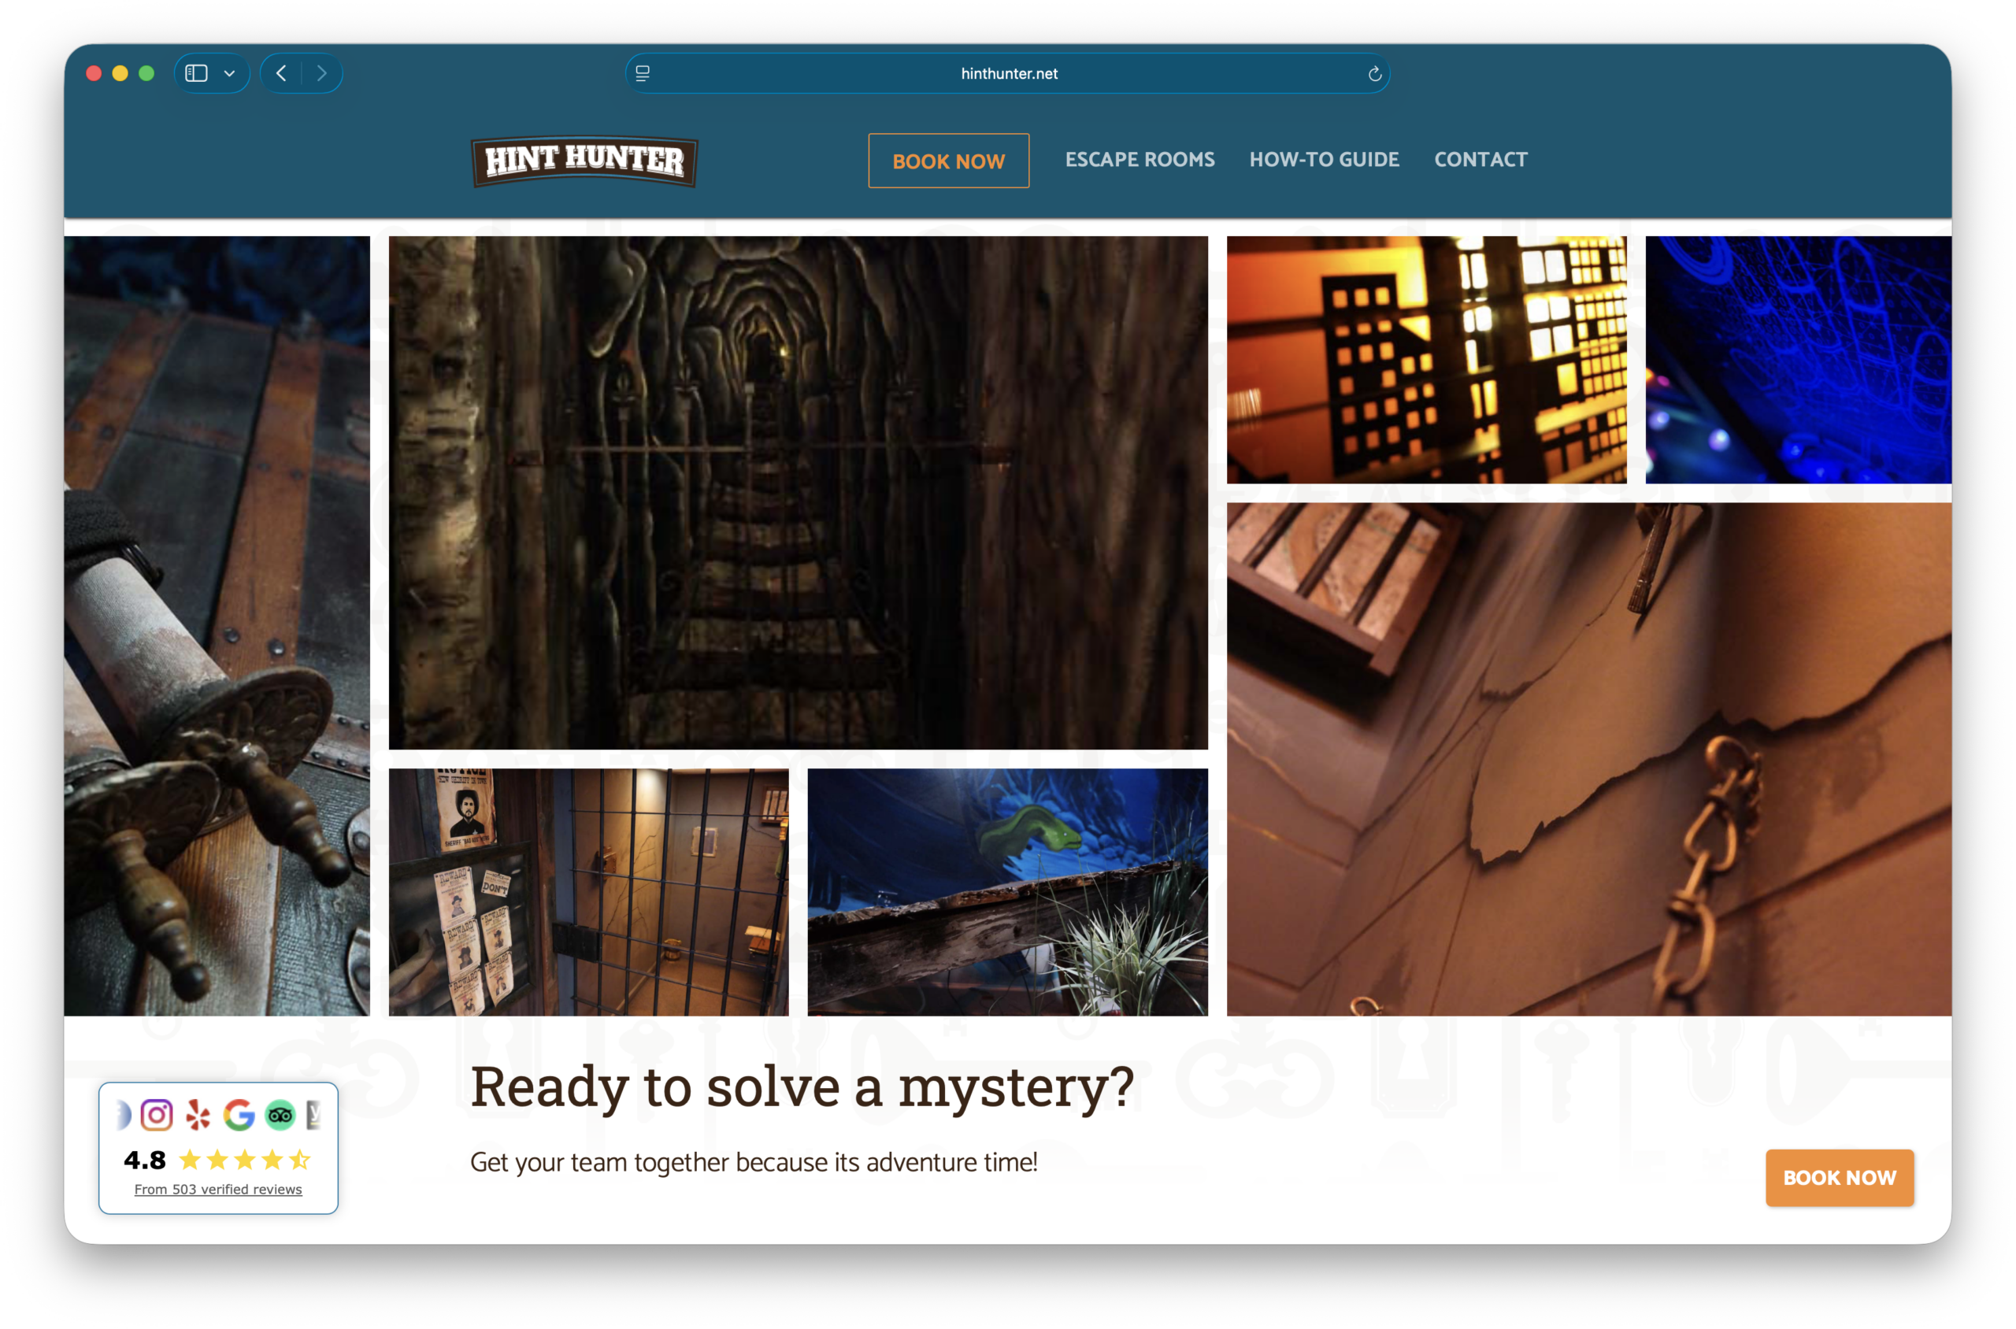The width and height of the screenshot is (2016, 1329).
Task: Click the Hint Hunter logo
Action: [584, 161]
